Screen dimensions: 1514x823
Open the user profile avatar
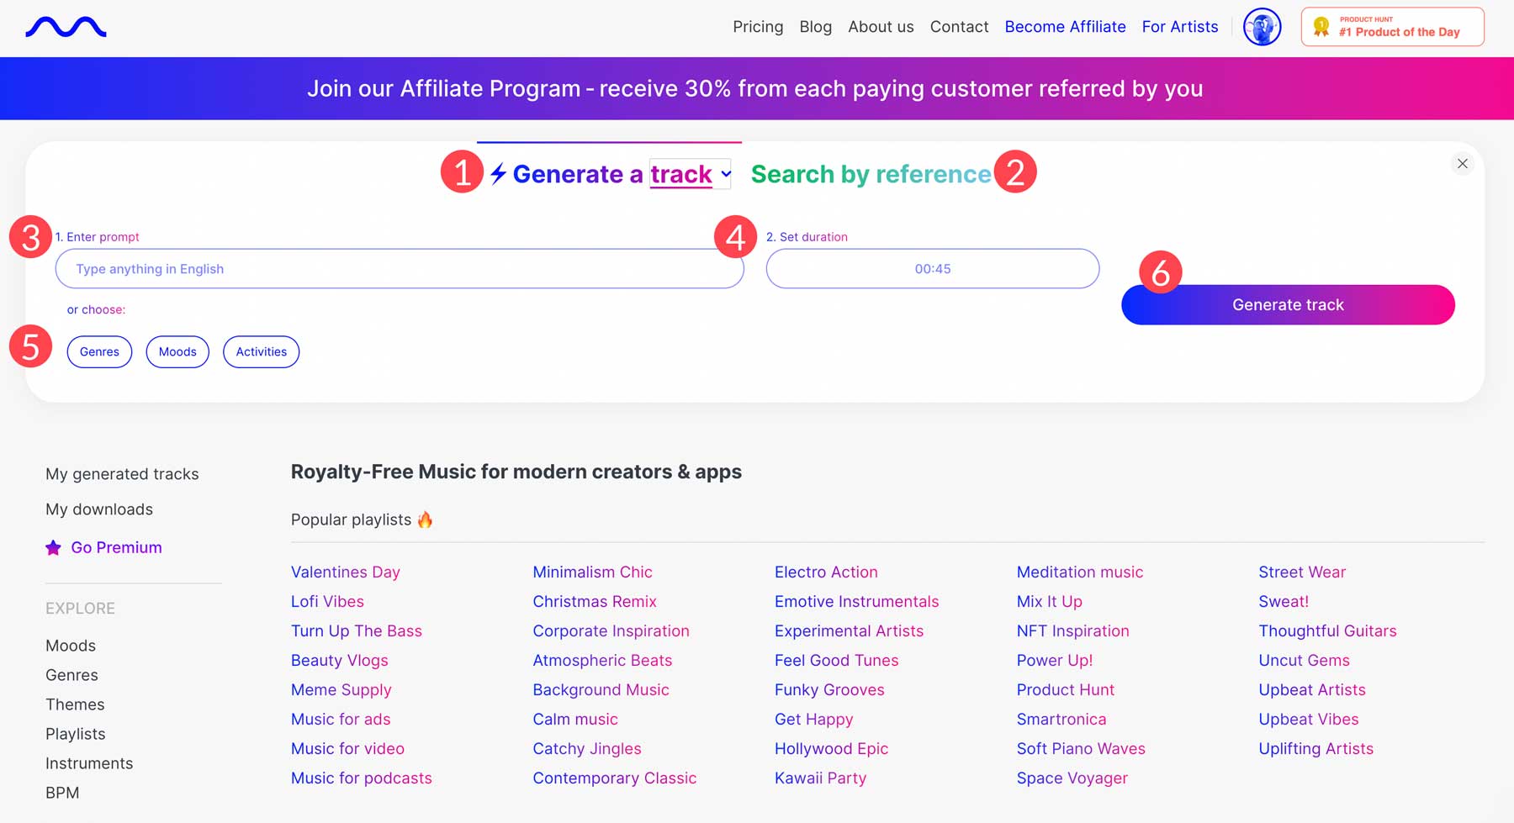[1261, 26]
